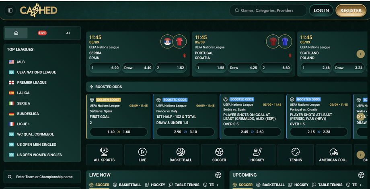Open ALL SPORTS trophy category

[x=104, y=155]
